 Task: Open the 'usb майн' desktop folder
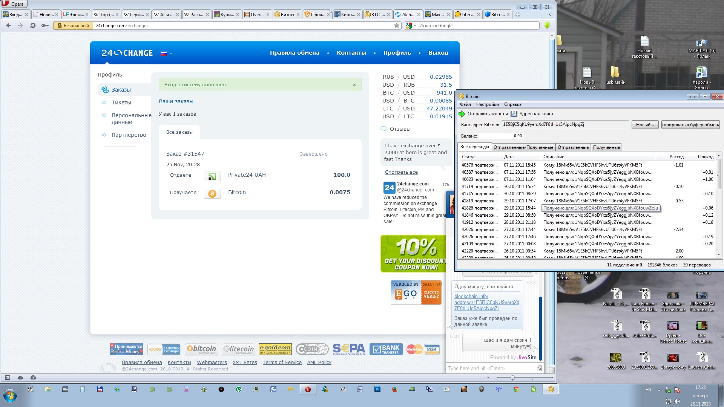(x=615, y=75)
